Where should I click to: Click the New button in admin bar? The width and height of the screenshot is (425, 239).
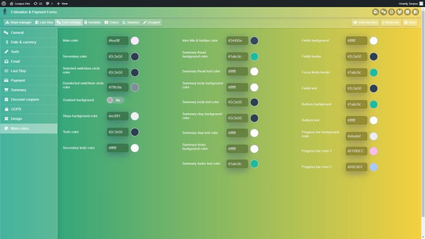tap(62, 4)
